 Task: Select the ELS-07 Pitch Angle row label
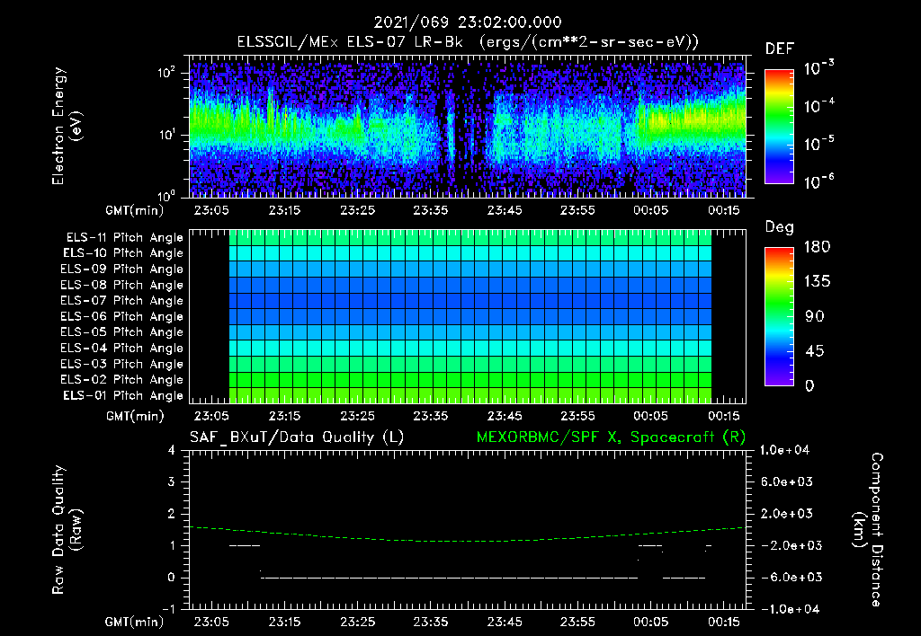click(121, 300)
